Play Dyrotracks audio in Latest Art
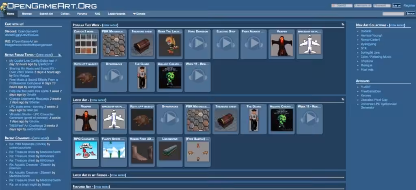This screenshot has width=416, height=190. coord(170,119)
